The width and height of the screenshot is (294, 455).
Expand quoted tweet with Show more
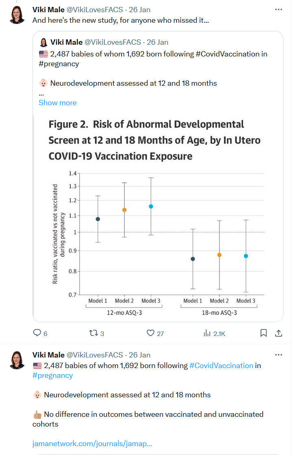coord(57,103)
